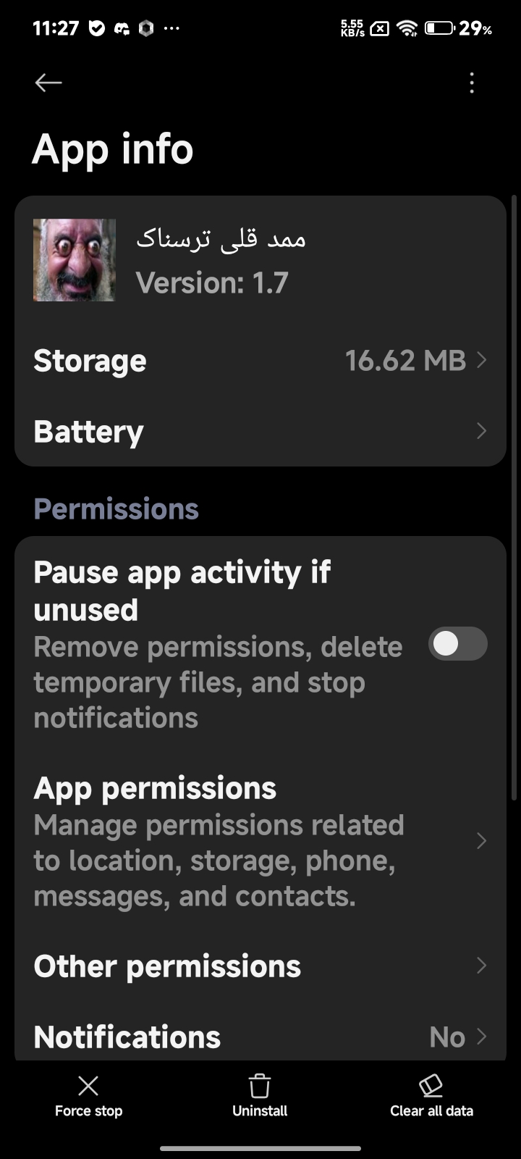Tap the app icon thumbnail

click(75, 260)
